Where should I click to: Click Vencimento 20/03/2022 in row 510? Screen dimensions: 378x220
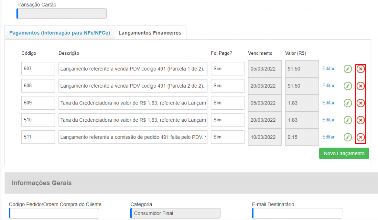(265, 120)
